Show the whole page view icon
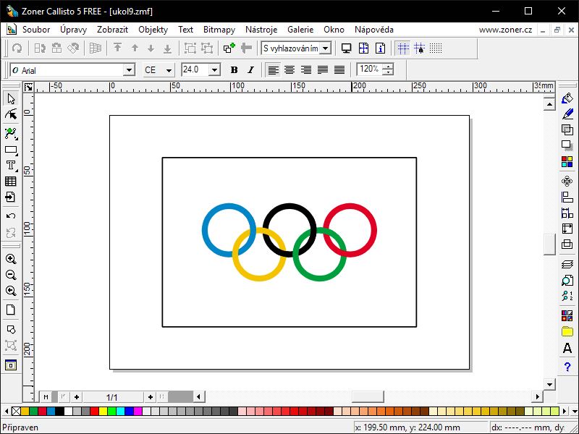 (11, 310)
